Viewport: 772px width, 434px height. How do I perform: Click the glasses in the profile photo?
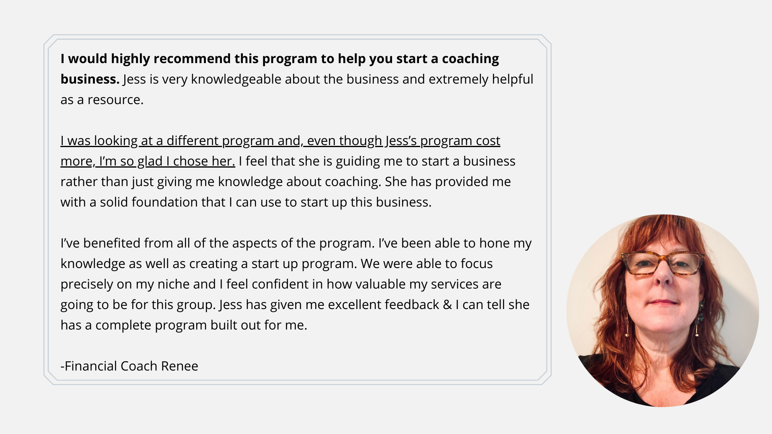tap(663, 262)
